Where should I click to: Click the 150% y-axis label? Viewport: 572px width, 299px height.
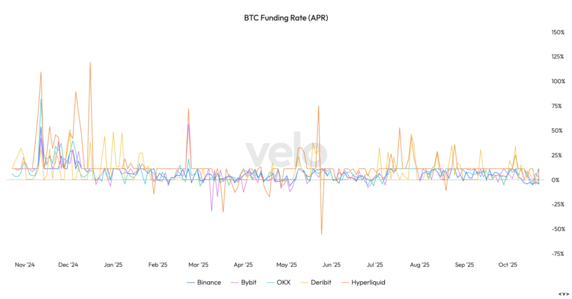(557, 32)
